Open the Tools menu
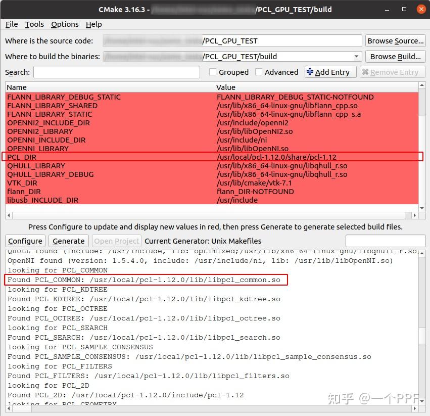Screen dimensions: 430x416 pyautogui.click(x=34, y=24)
